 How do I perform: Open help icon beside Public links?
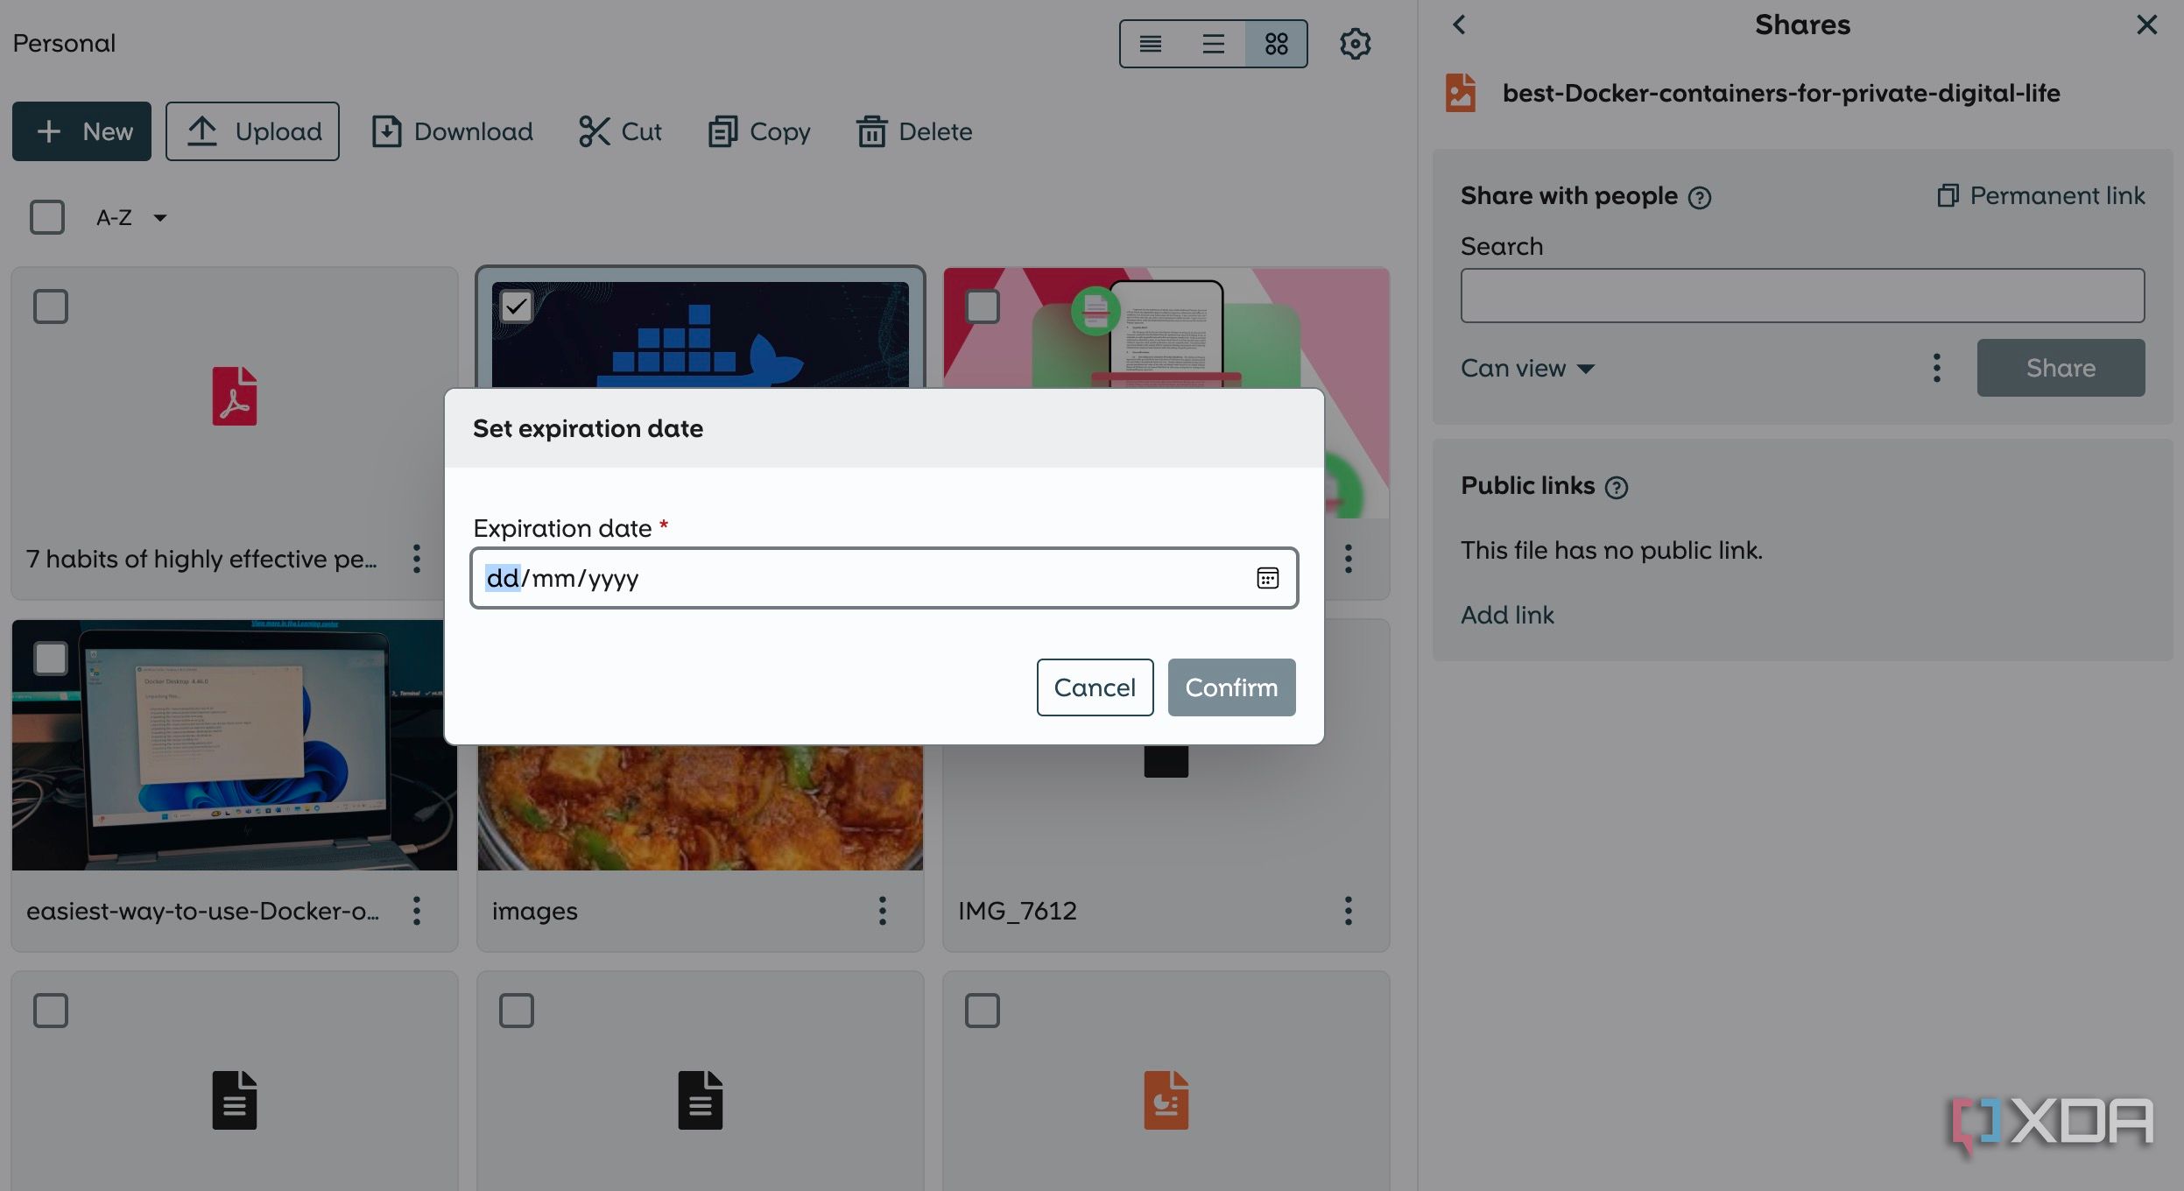(1617, 488)
